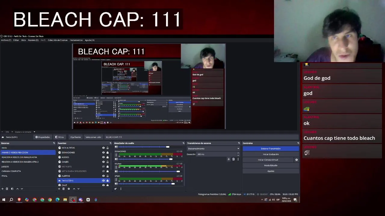Open source properties gear in Fuentes toolbar
This screenshot has height=216, width=385.
69,189
